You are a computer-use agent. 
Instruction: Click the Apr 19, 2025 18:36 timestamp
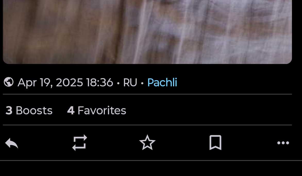click(x=65, y=82)
